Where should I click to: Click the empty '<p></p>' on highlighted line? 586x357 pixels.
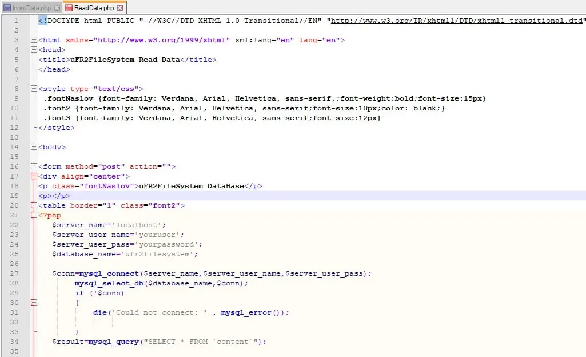[54, 196]
